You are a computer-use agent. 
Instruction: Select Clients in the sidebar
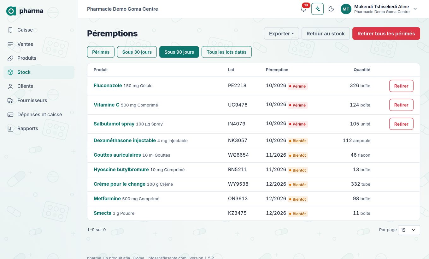pos(39,86)
